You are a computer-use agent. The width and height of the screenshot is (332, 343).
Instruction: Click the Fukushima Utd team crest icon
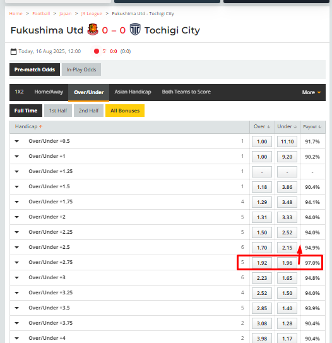[x=93, y=30]
